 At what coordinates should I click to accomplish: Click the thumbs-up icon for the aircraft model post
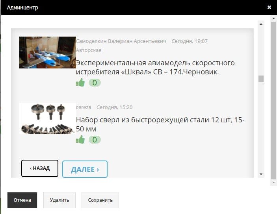click(80, 83)
